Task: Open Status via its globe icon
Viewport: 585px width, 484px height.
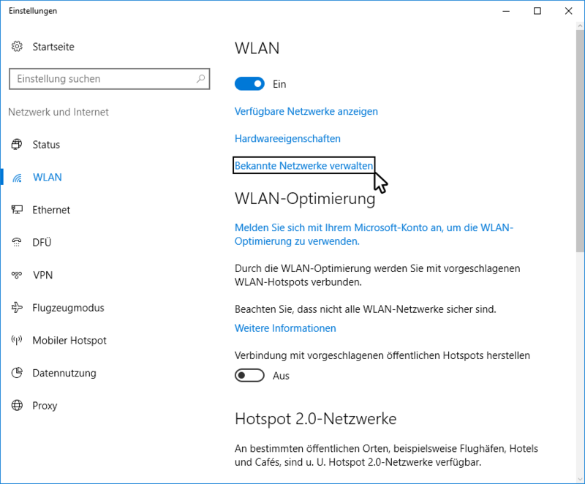Action: pos(17,144)
